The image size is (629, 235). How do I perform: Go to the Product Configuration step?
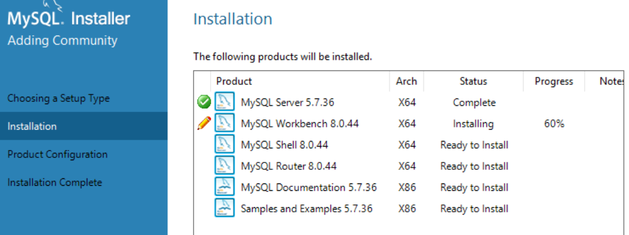point(57,154)
